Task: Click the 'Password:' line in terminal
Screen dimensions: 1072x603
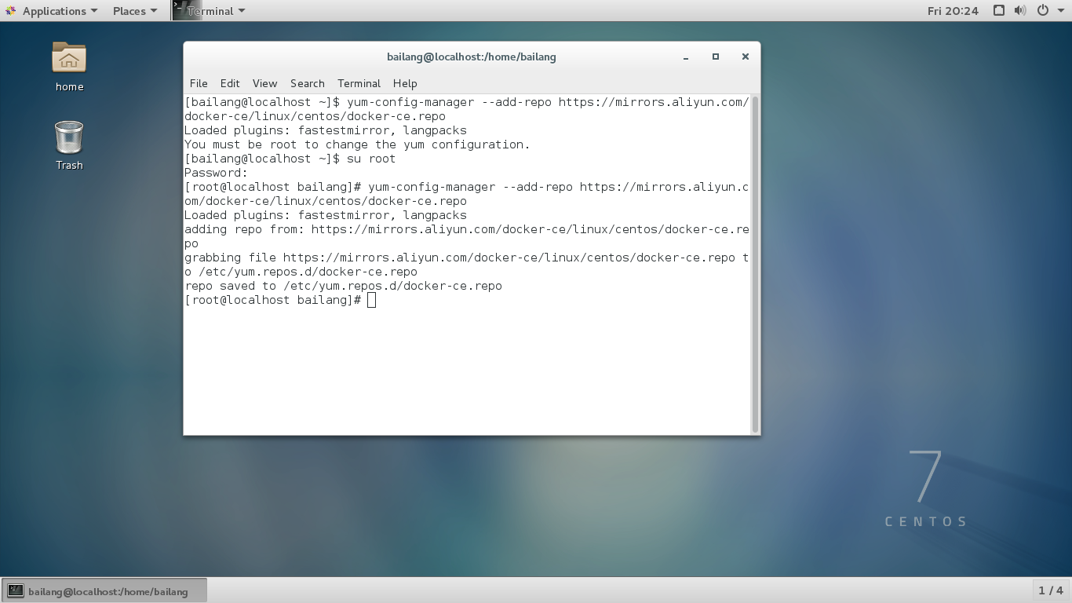Action: [x=216, y=173]
